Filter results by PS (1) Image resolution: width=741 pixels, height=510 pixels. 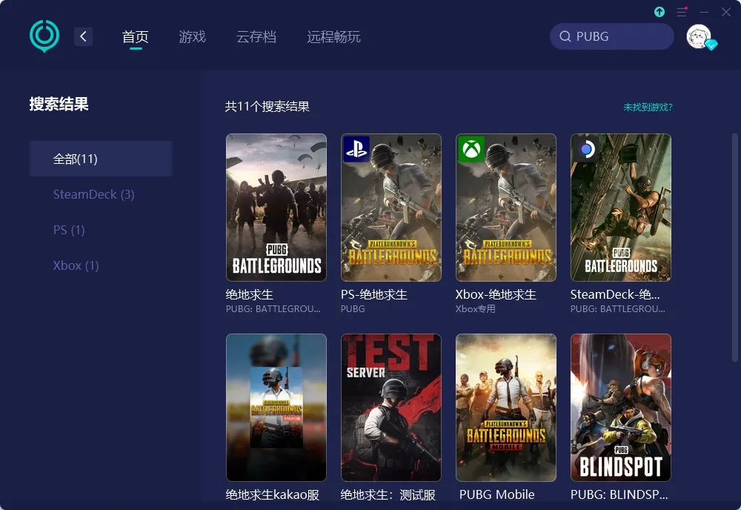[x=69, y=230]
